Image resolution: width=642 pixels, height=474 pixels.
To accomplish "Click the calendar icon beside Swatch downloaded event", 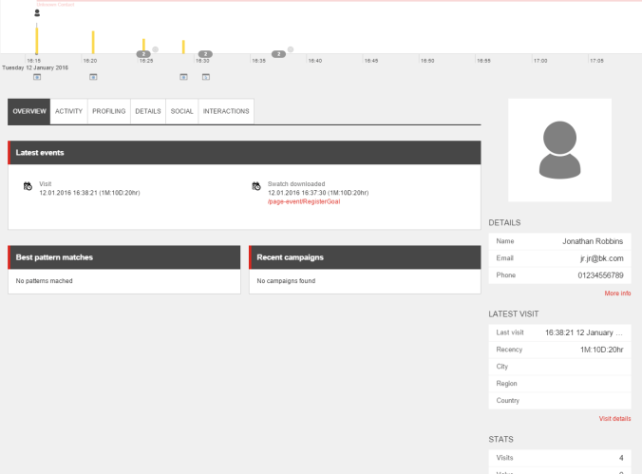I will point(255,186).
